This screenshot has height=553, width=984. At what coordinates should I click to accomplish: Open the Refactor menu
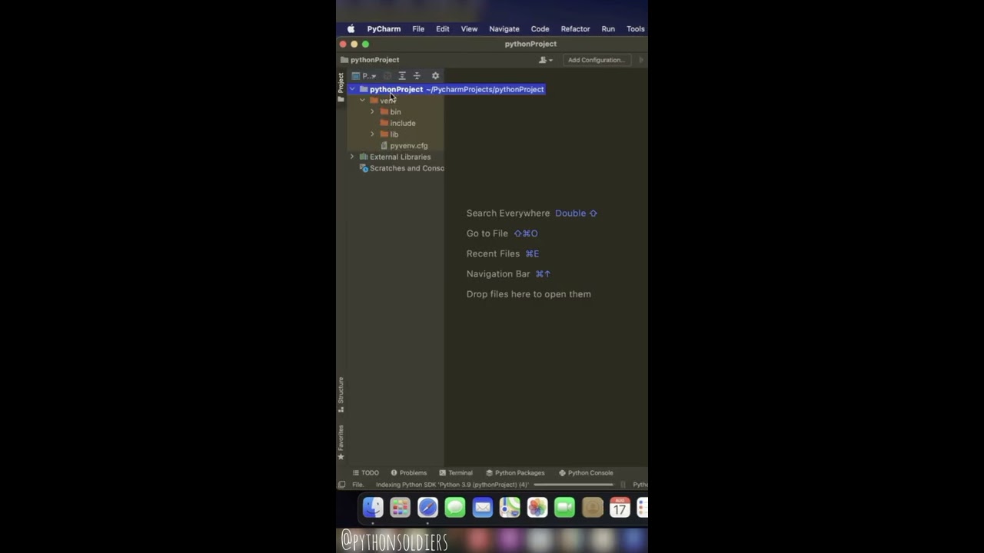[575, 29]
